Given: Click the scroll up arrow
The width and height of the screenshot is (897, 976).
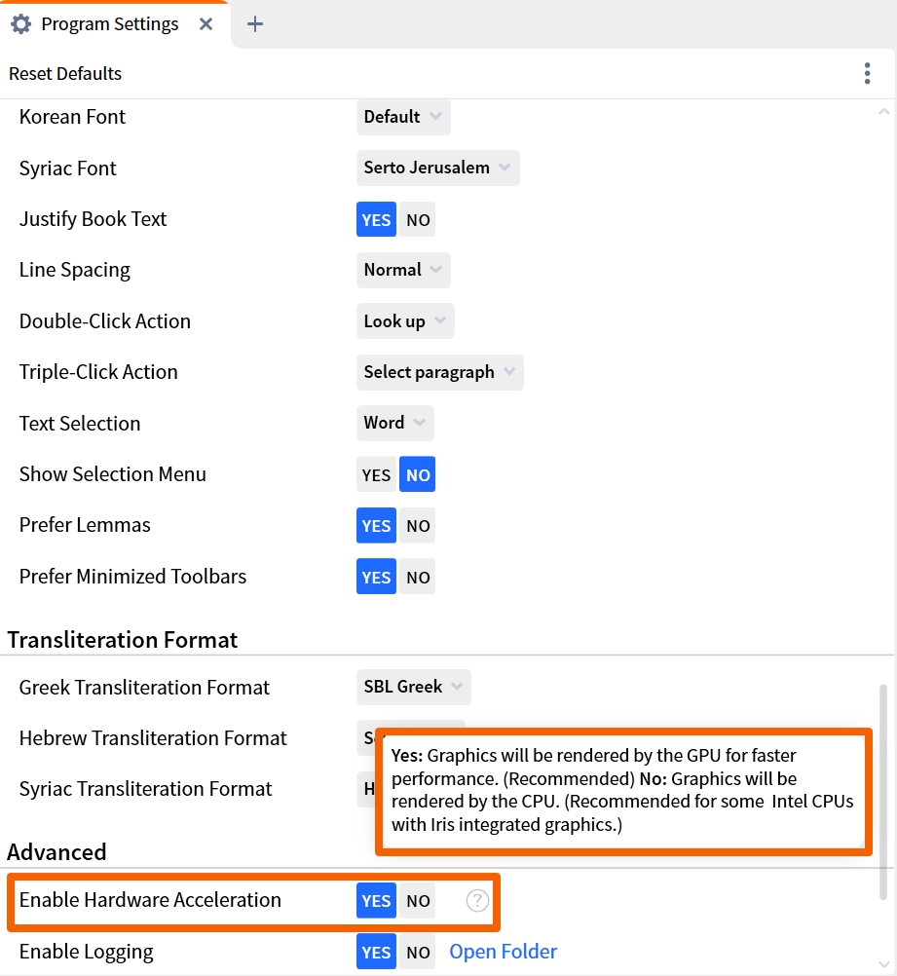Looking at the screenshot, I should click(883, 112).
